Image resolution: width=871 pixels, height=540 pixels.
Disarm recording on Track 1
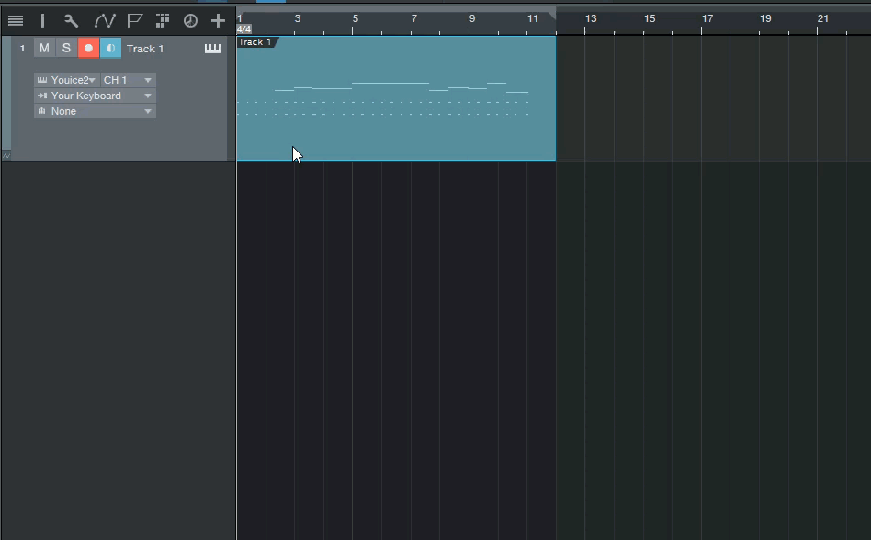[88, 48]
